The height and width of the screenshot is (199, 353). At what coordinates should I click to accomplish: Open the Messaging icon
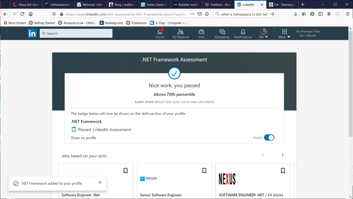[x=222, y=33]
